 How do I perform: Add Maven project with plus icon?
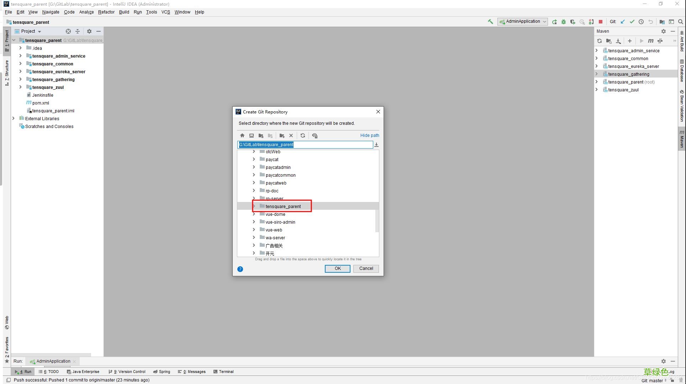pyautogui.click(x=630, y=41)
